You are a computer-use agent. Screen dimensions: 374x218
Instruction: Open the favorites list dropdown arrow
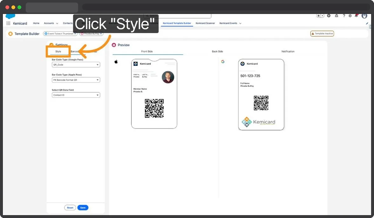(323, 16)
